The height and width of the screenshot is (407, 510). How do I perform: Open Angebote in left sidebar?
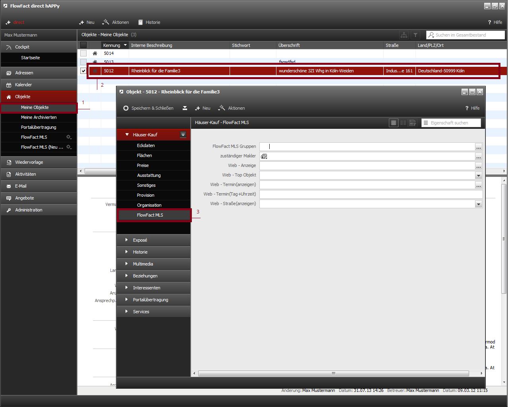coord(39,198)
